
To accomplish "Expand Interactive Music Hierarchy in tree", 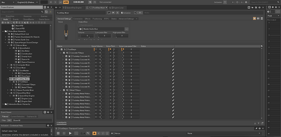I will (3, 104).
